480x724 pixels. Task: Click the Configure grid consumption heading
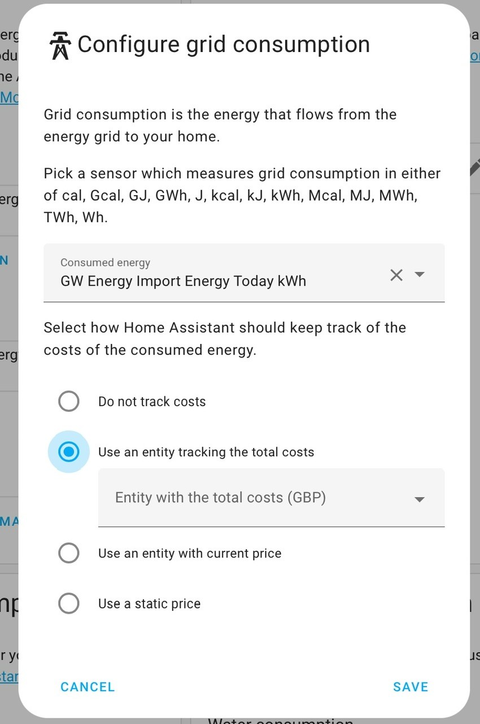[x=224, y=44]
